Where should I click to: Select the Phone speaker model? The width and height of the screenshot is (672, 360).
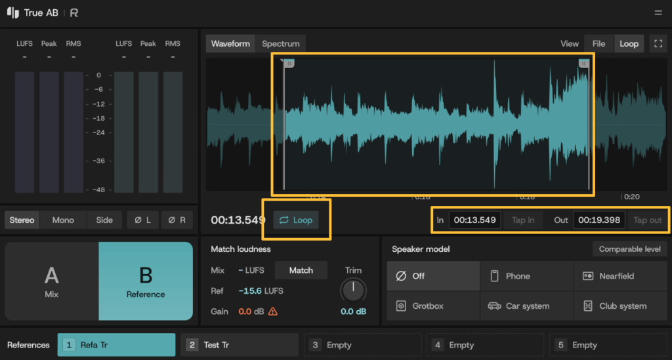(527, 276)
